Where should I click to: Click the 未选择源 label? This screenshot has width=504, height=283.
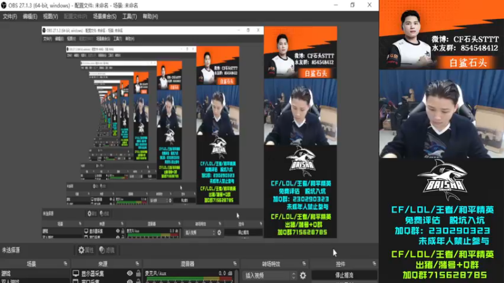coord(11,250)
